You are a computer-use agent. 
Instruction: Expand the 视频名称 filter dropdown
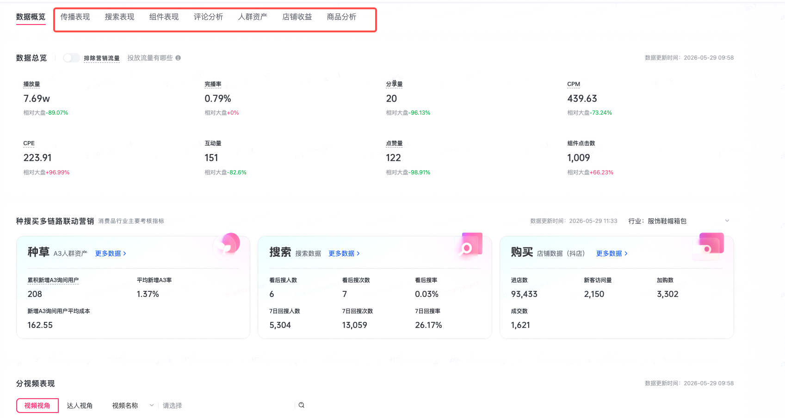[x=133, y=406]
